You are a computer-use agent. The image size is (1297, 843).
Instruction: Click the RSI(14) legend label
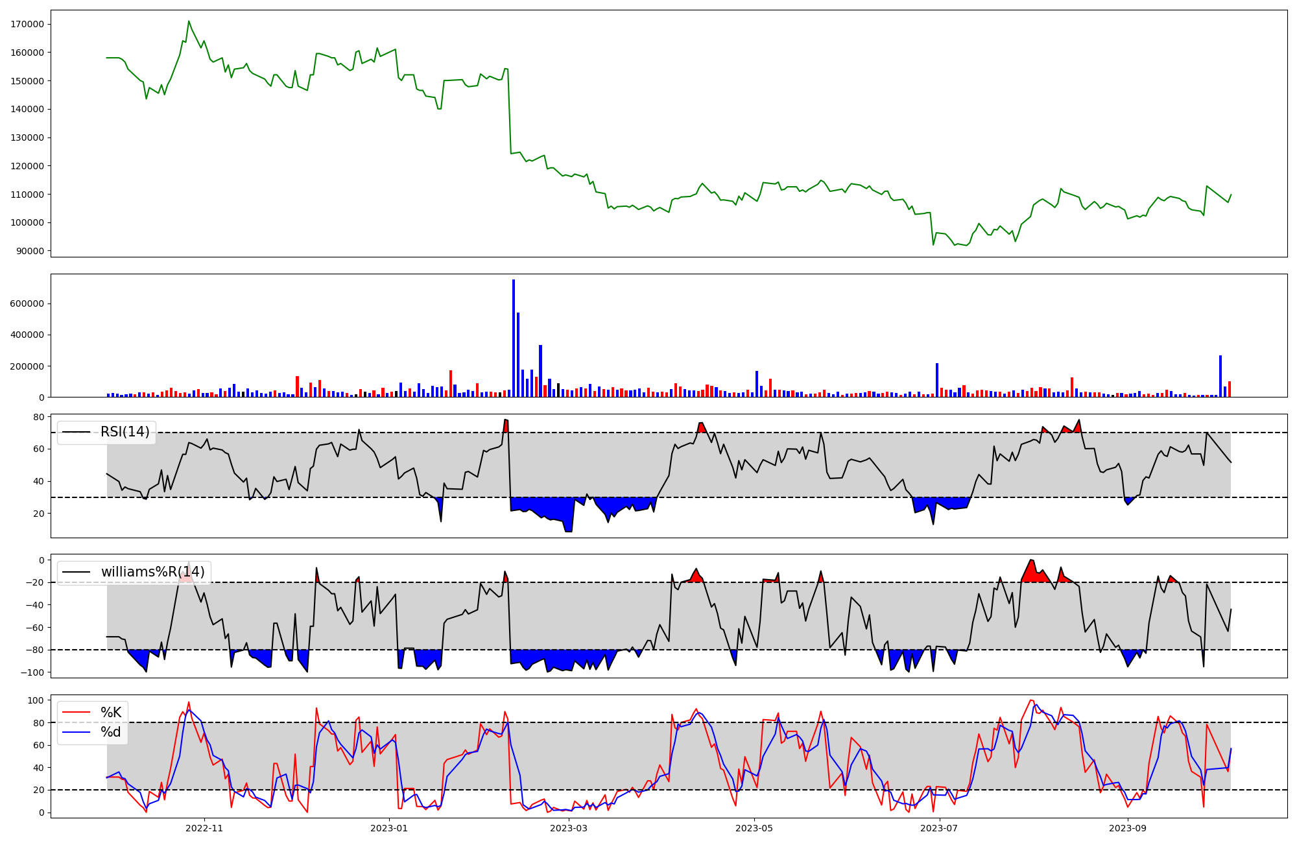tap(125, 432)
